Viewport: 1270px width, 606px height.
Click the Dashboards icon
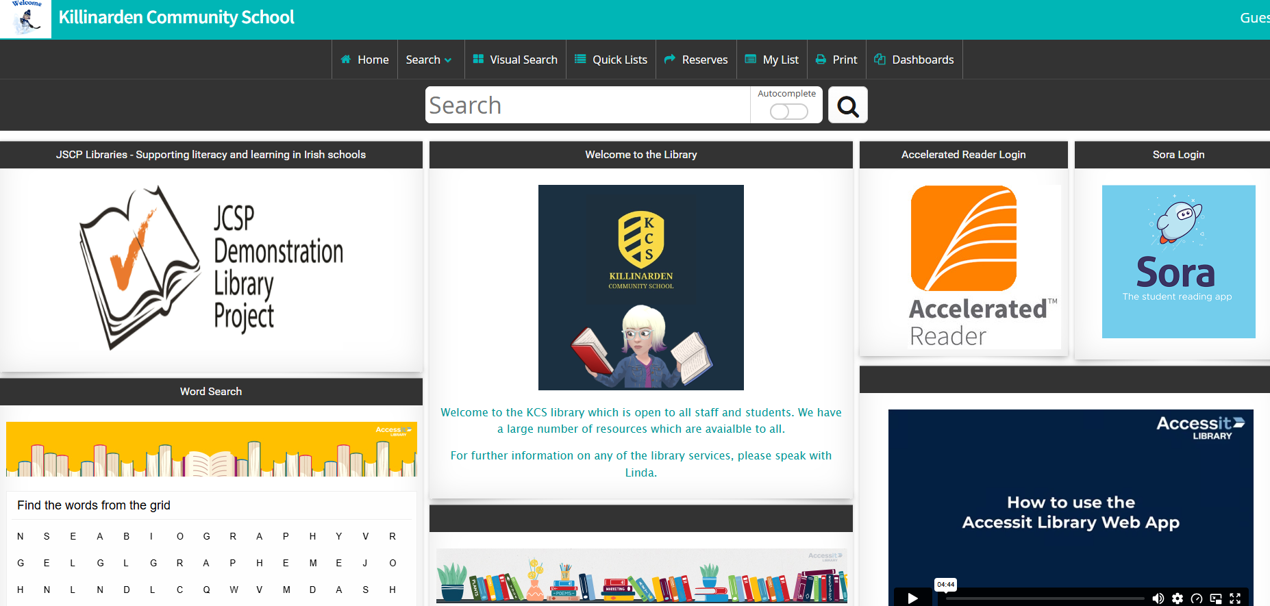pos(880,60)
